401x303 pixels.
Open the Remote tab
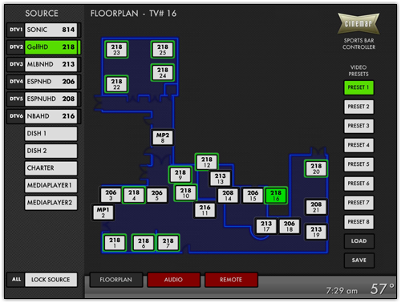click(231, 280)
